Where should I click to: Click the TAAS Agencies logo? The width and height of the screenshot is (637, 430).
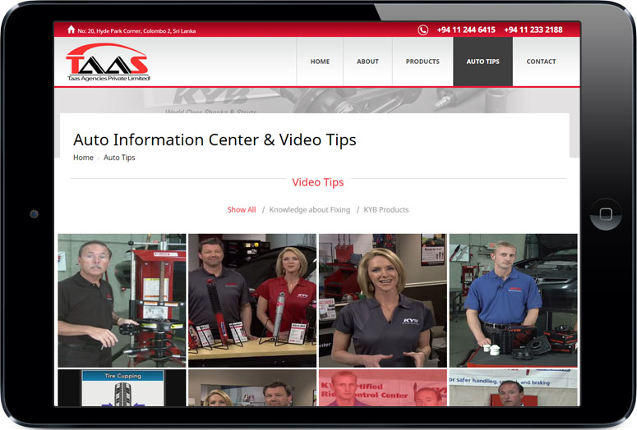[108, 62]
